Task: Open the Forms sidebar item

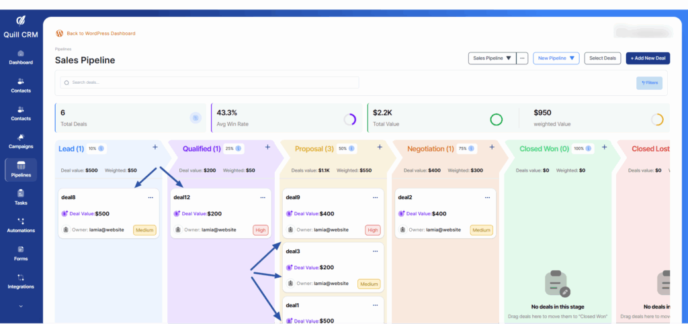Action: 21,253
